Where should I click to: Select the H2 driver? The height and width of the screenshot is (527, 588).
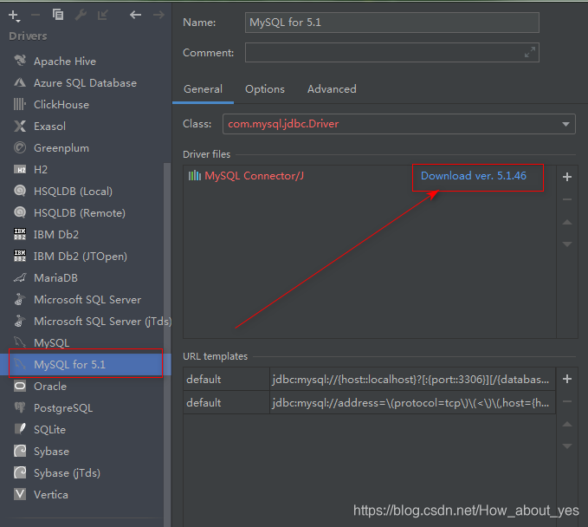click(x=86, y=170)
